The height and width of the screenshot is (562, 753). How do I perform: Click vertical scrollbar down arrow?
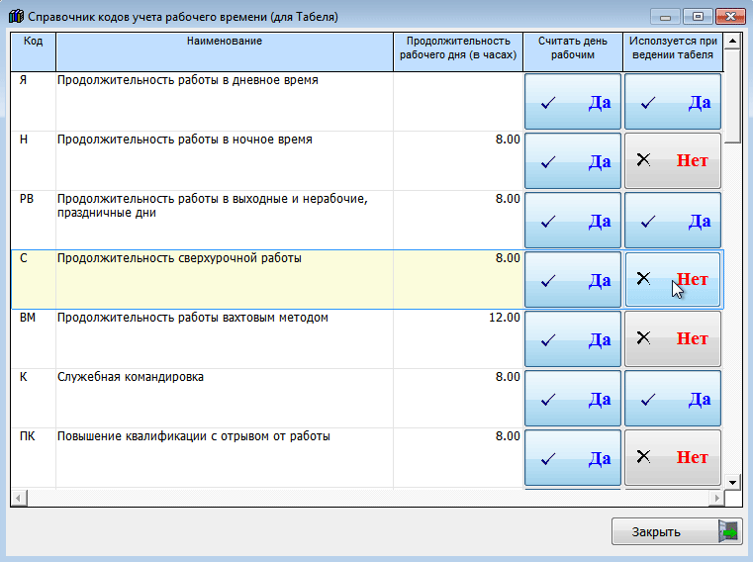[732, 482]
